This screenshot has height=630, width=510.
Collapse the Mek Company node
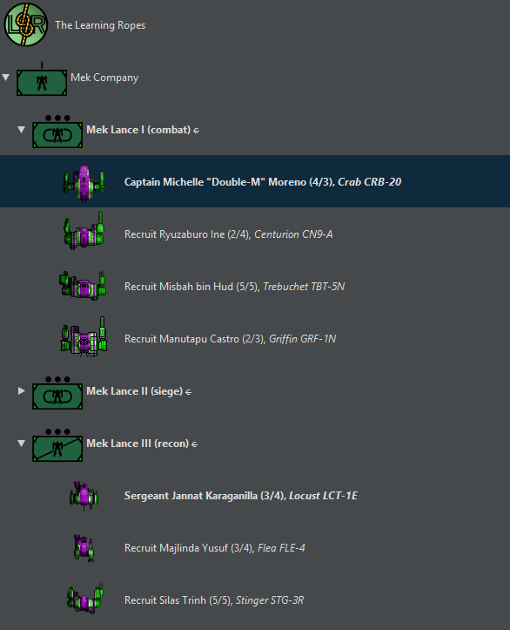(5, 78)
